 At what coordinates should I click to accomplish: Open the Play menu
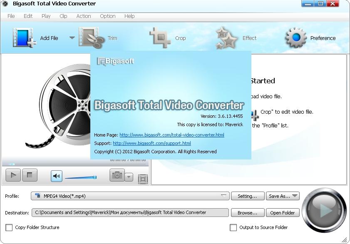[x=46, y=16]
